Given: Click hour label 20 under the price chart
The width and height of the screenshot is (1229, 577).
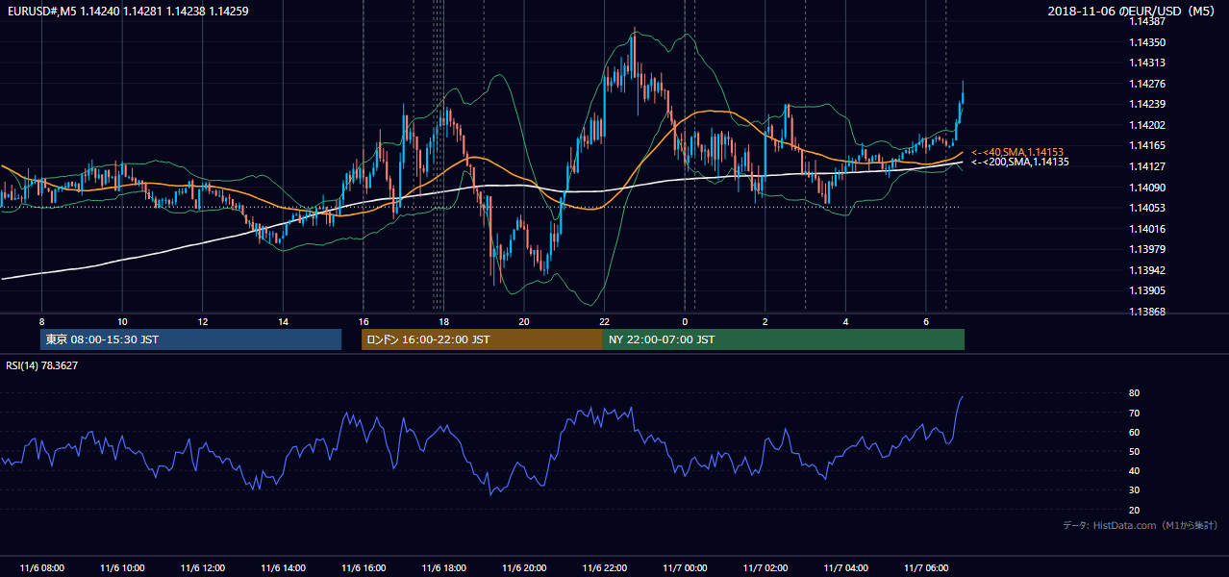Looking at the screenshot, I should pos(524,321).
